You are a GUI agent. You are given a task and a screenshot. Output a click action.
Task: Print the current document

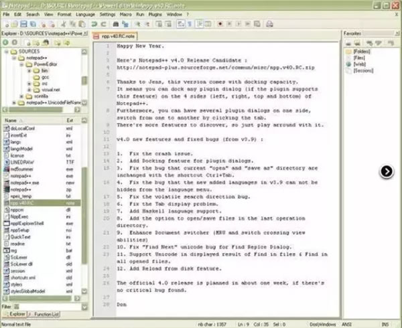(x=269, y=24)
